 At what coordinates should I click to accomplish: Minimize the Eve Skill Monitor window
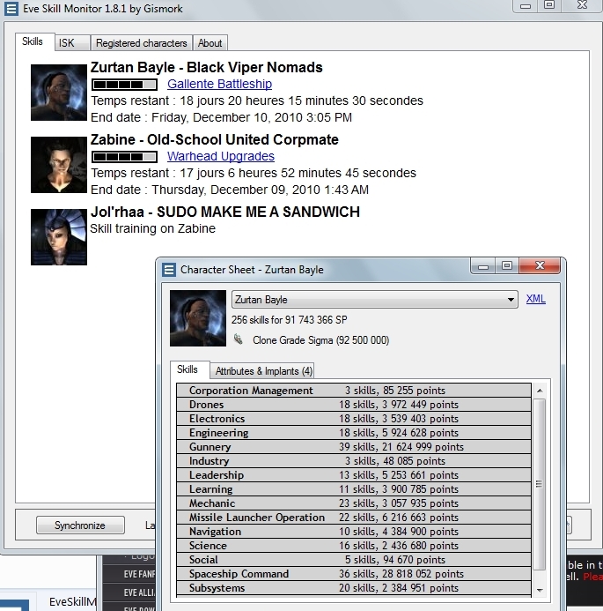pos(526,6)
